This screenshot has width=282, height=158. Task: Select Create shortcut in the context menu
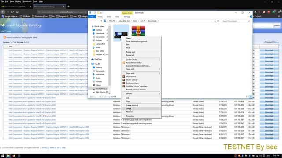[x=132, y=105]
